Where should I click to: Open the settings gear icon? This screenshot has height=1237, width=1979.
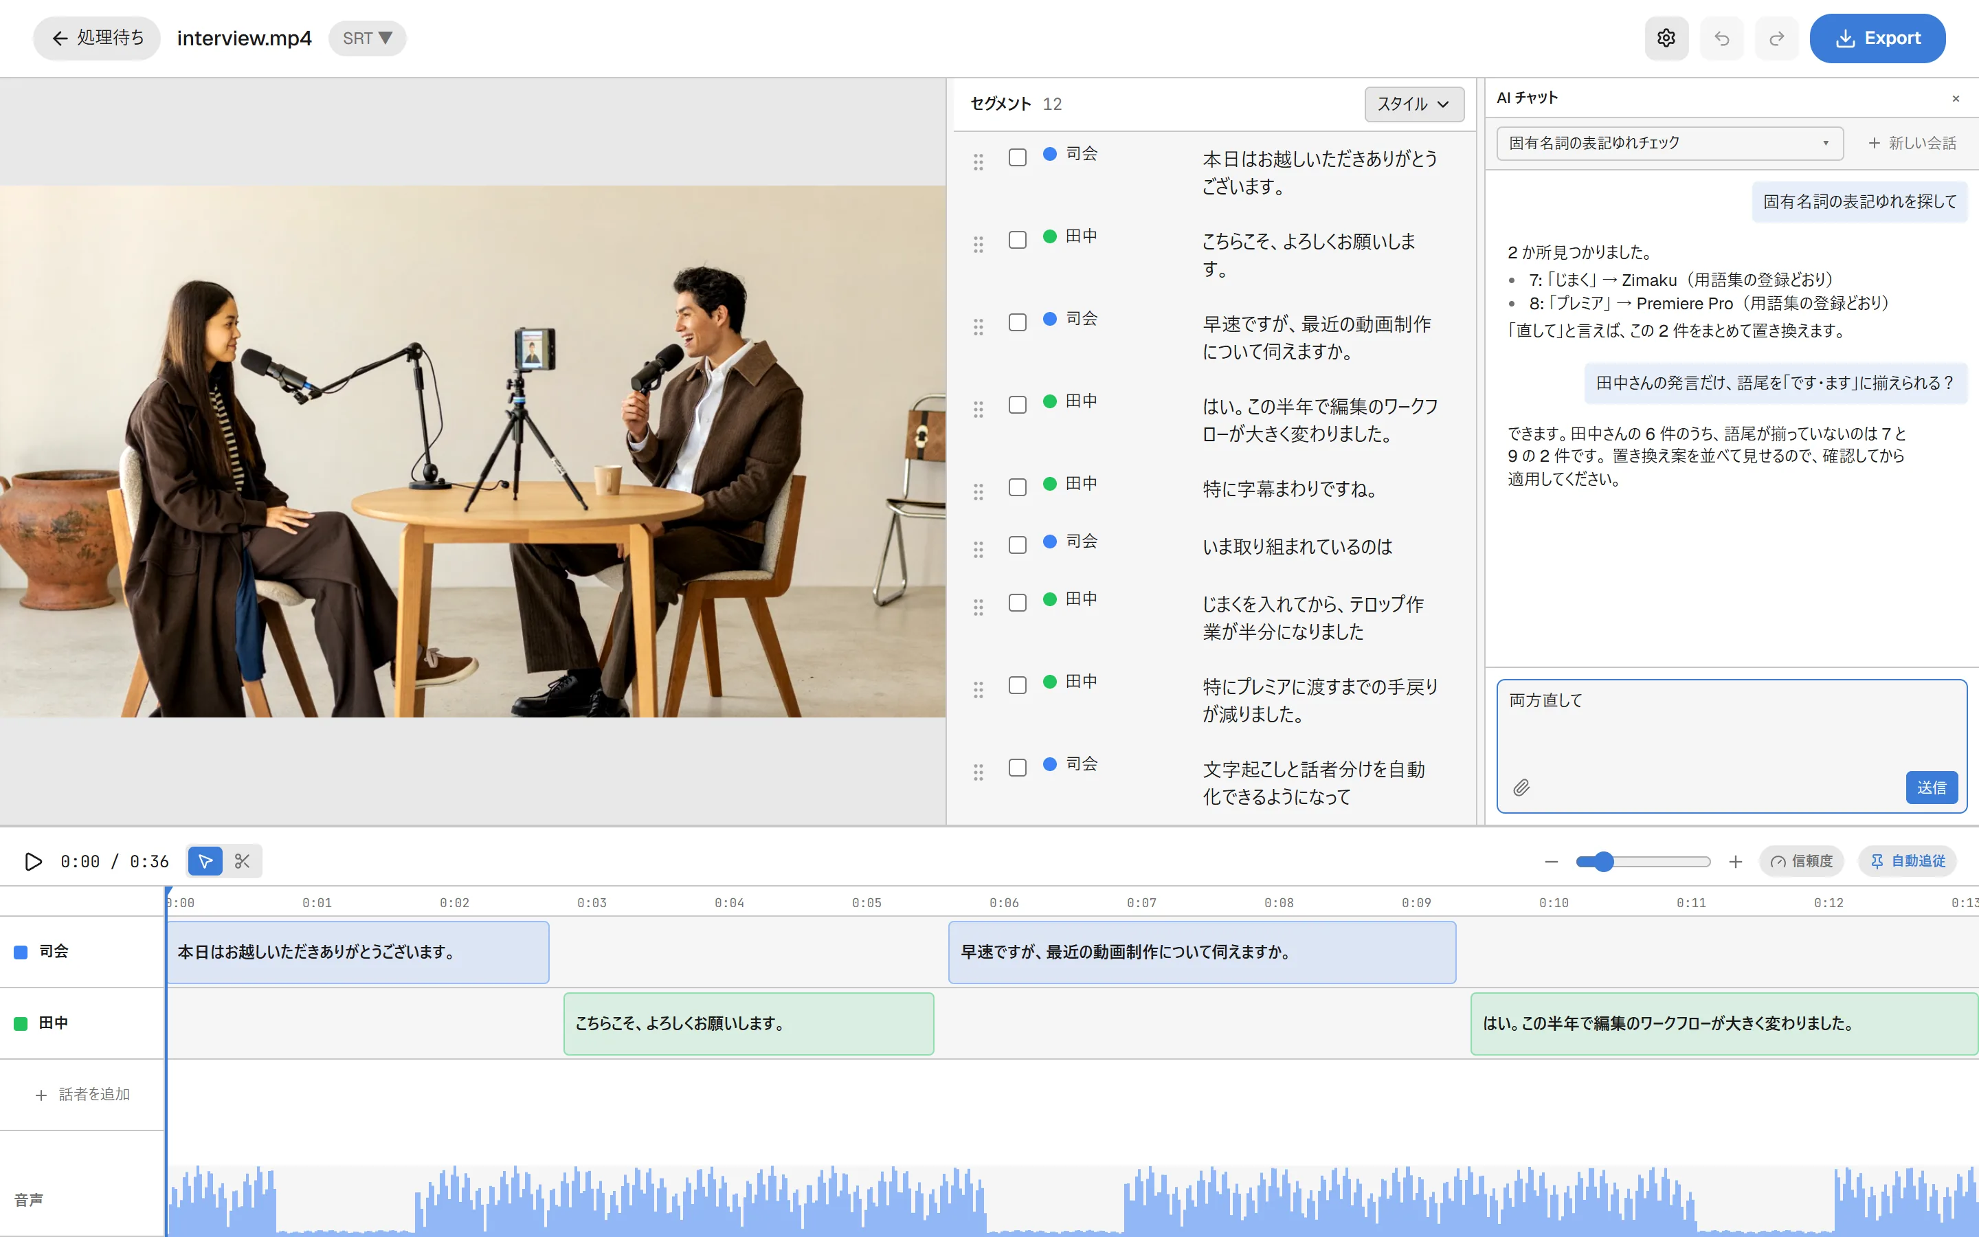tap(1666, 38)
